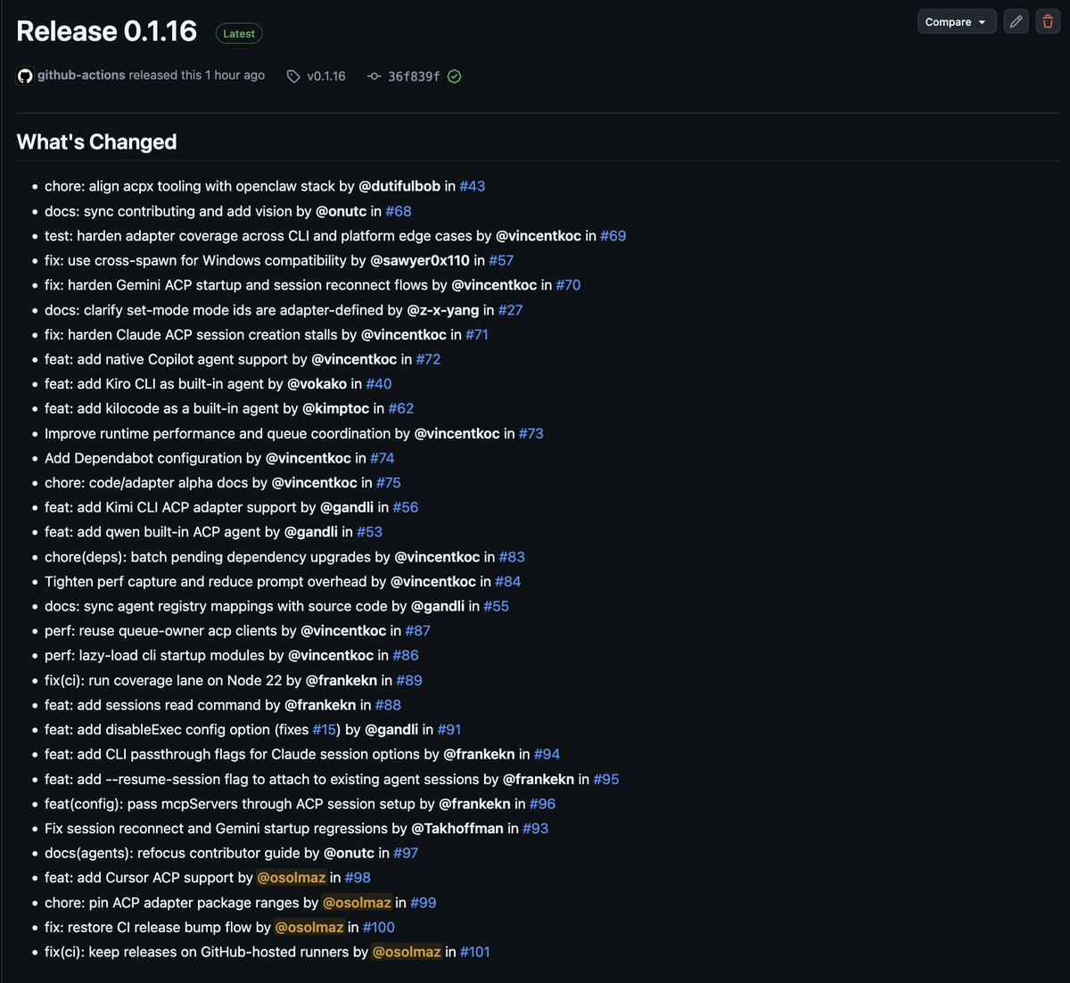Click the tag icon beside v0.1.16
This screenshot has height=983, width=1070.
[x=293, y=77]
